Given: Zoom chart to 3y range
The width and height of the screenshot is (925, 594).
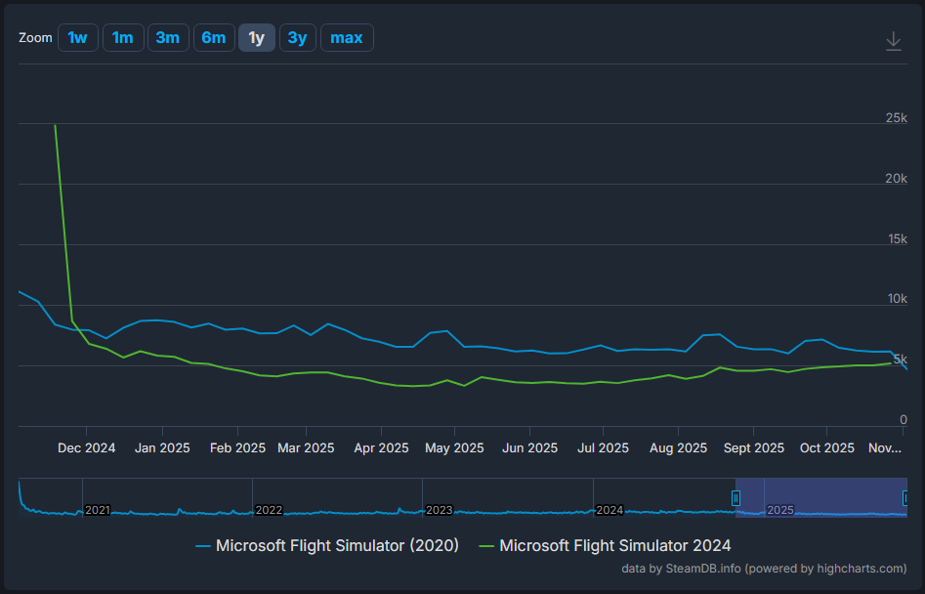Looking at the screenshot, I should [x=298, y=38].
